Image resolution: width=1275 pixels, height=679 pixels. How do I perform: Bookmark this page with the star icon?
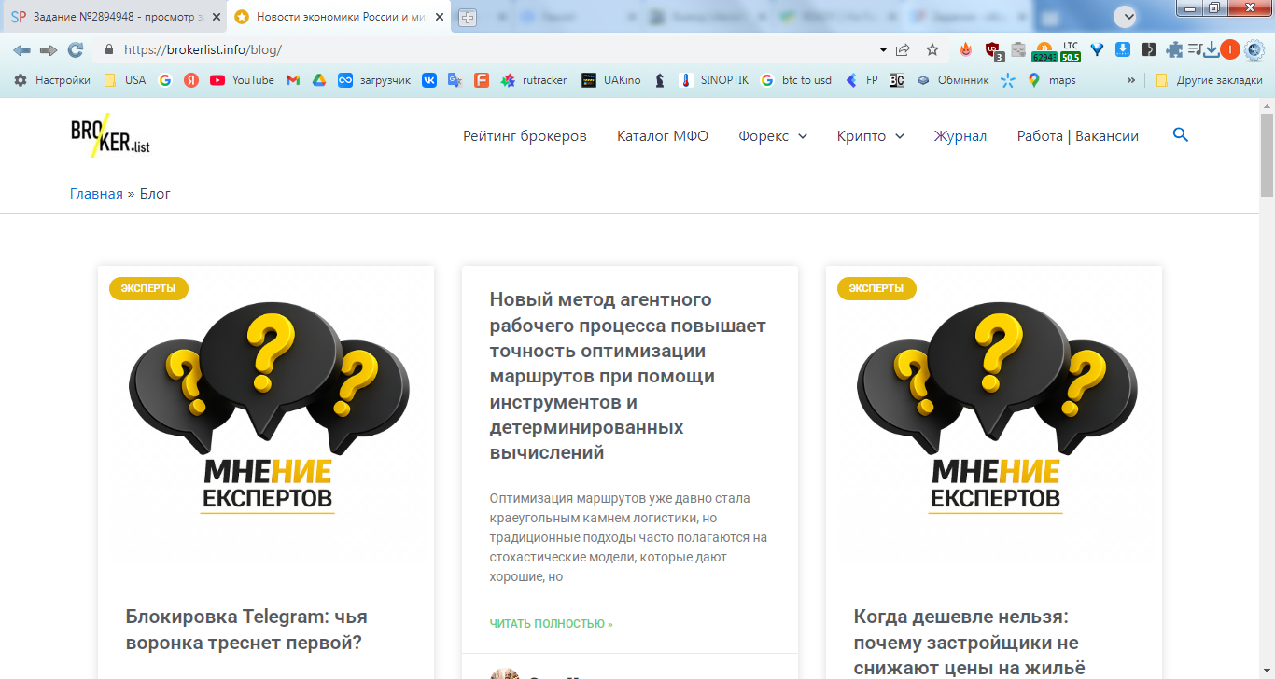pos(932,50)
